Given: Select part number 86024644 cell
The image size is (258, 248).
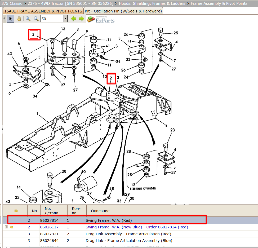Looking at the screenshot, I should pyautogui.click(x=49, y=241).
